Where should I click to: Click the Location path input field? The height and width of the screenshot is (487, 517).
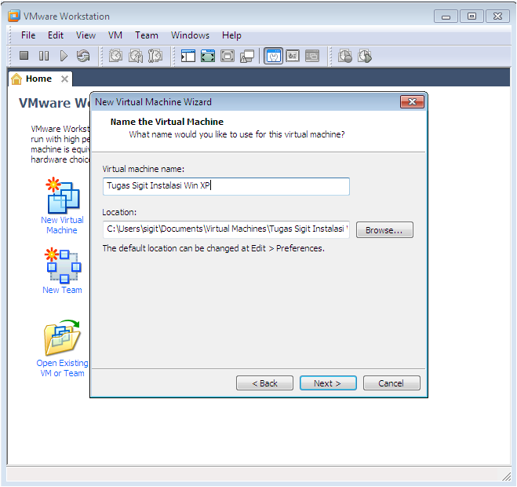click(226, 229)
